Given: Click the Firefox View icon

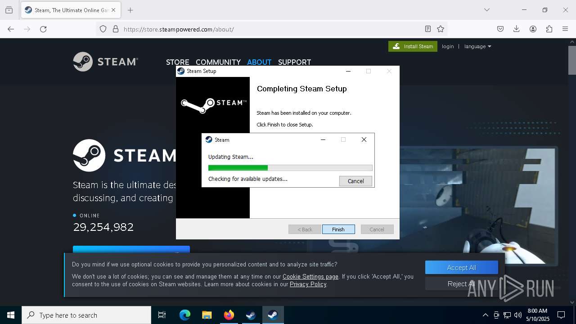Looking at the screenshot, I should tap(9, 10).
